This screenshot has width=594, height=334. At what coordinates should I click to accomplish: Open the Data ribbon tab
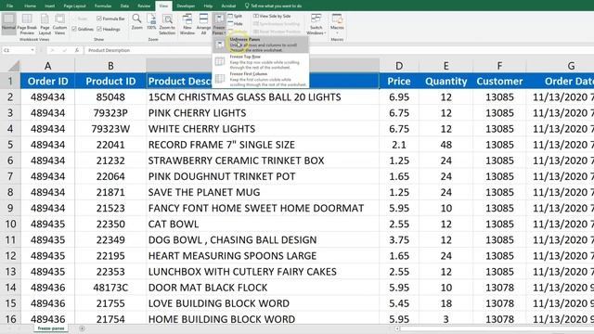point(124,6)
